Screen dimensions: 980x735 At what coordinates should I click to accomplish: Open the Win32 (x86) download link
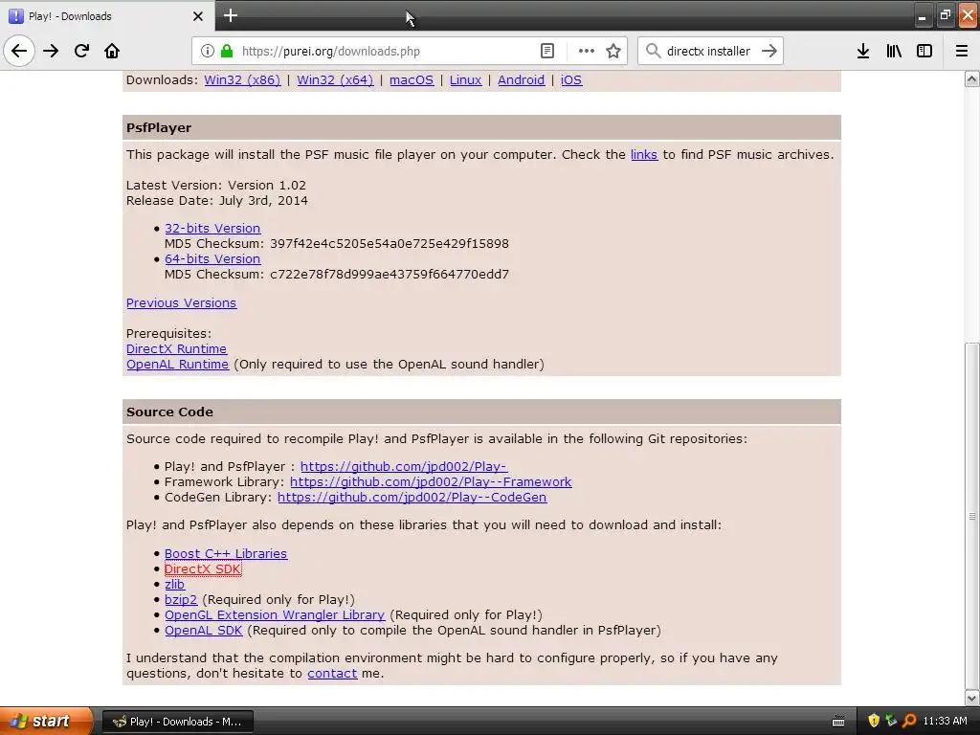pos(242,80)
